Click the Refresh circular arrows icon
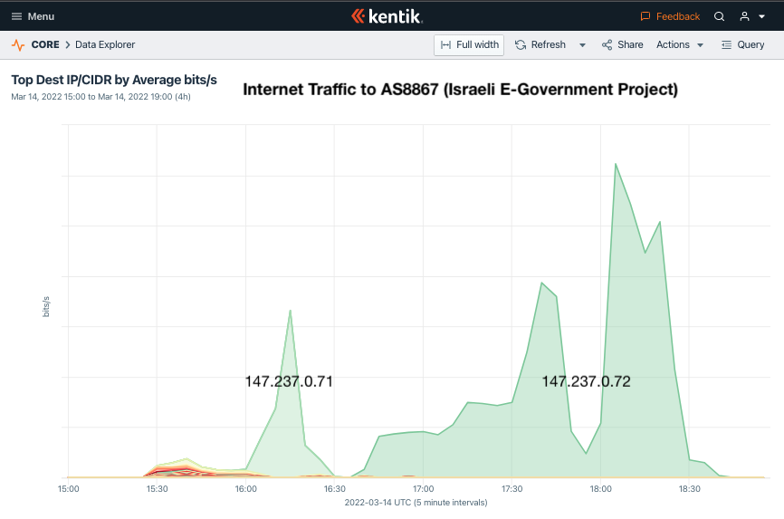Image resolution: width=784 pixels, height=519 pixels. [x=521, y=45]
